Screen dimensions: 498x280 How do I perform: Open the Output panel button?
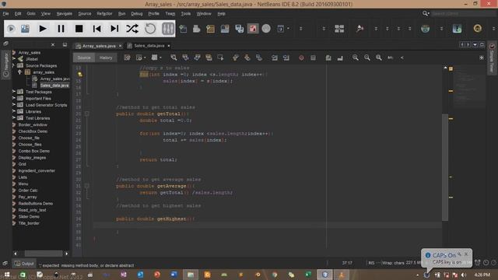coord(24,264)
